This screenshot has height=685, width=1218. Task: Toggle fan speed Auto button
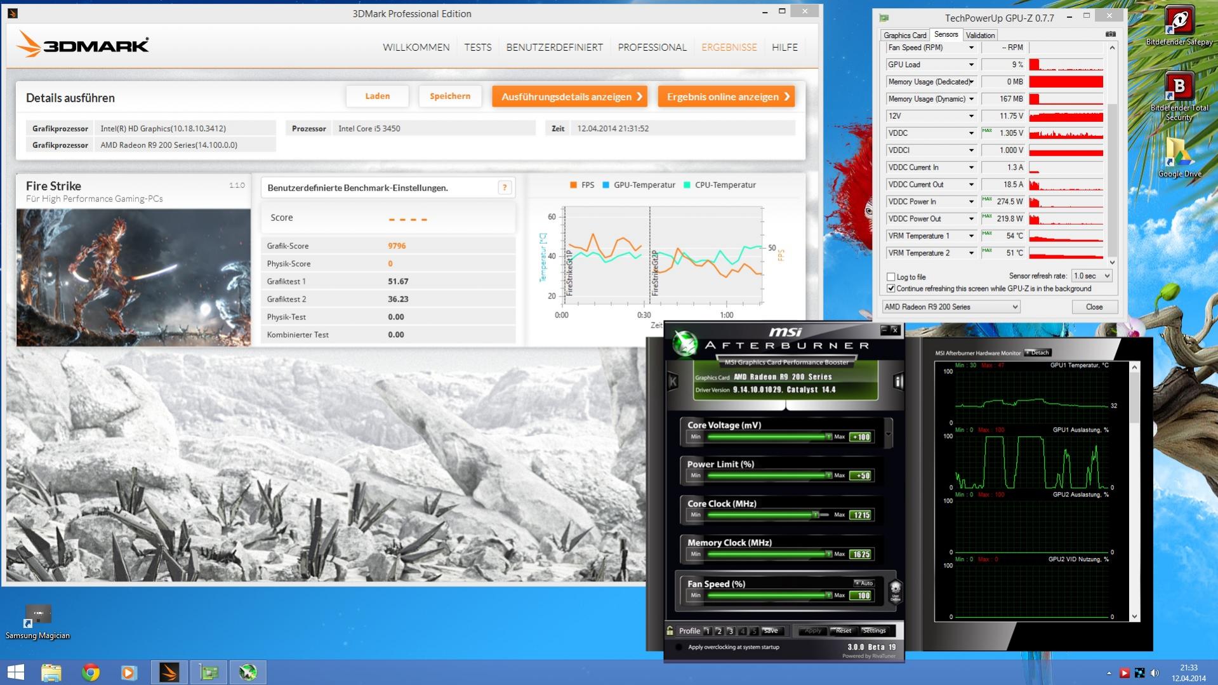(x=864, y=583)
